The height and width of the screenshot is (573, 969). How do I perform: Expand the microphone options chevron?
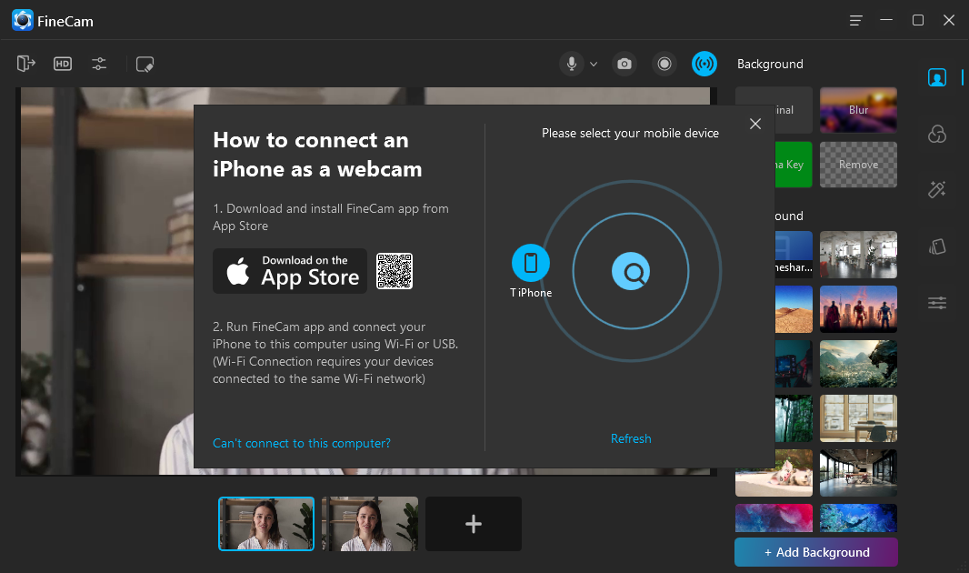(x=594, y=65)
